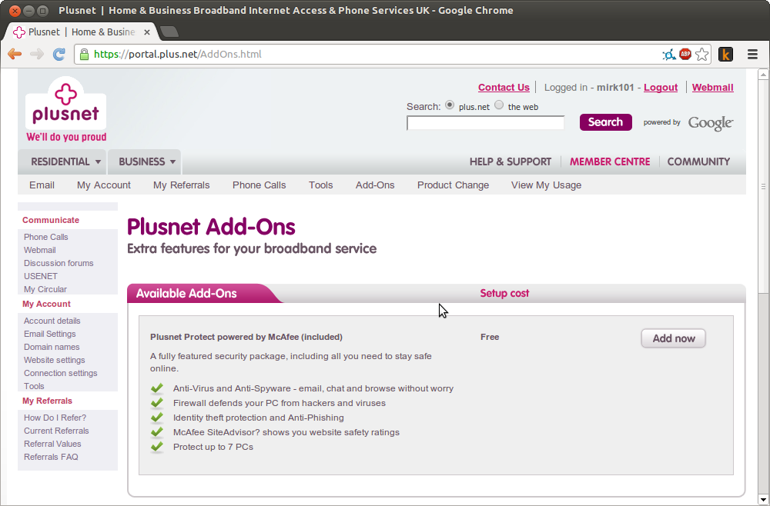This screenshot has width=770, height=506.
Task: Click the Google logo beside search
Action: pyautogui.click(x=711, y=122)
